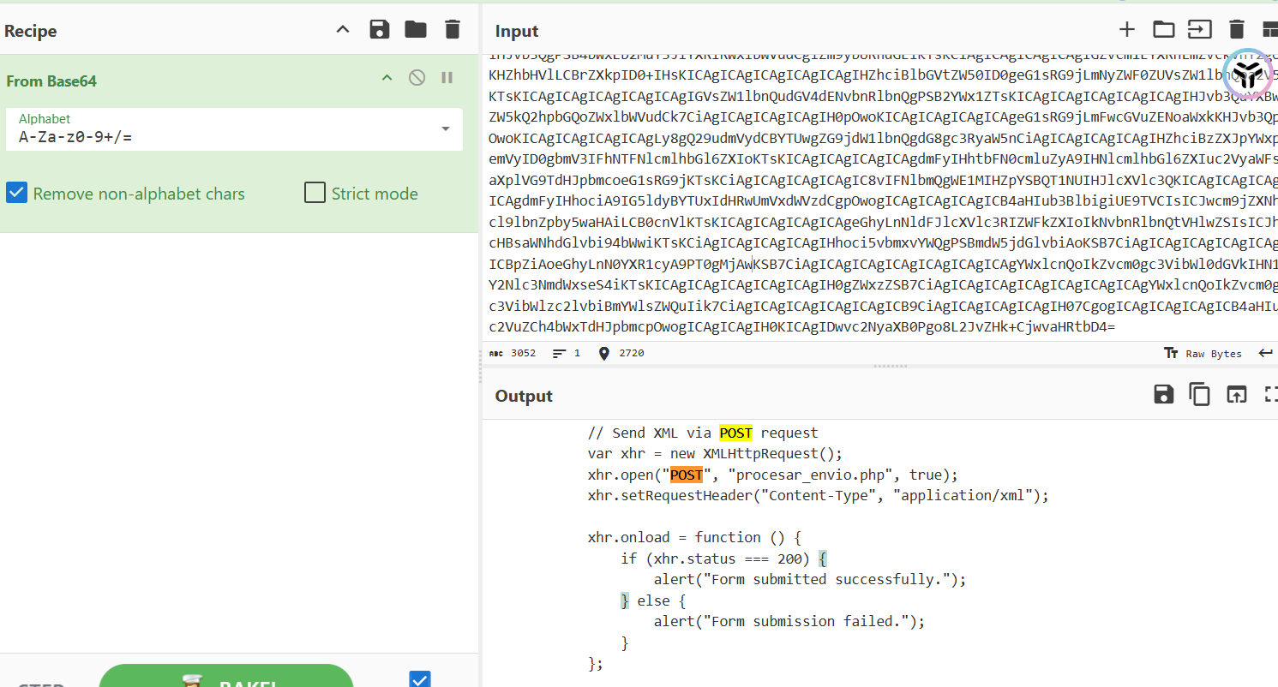Collapse the Recipe pane chevron
Image resolution: width=1278 pixels, height=687 pixels.
(x=343, y=30)
